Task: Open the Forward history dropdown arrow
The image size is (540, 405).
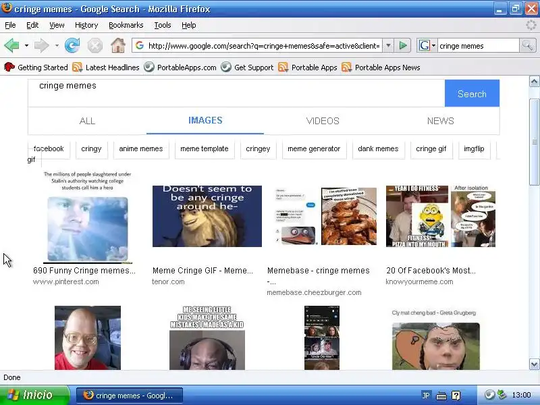Action: [57, 45]
